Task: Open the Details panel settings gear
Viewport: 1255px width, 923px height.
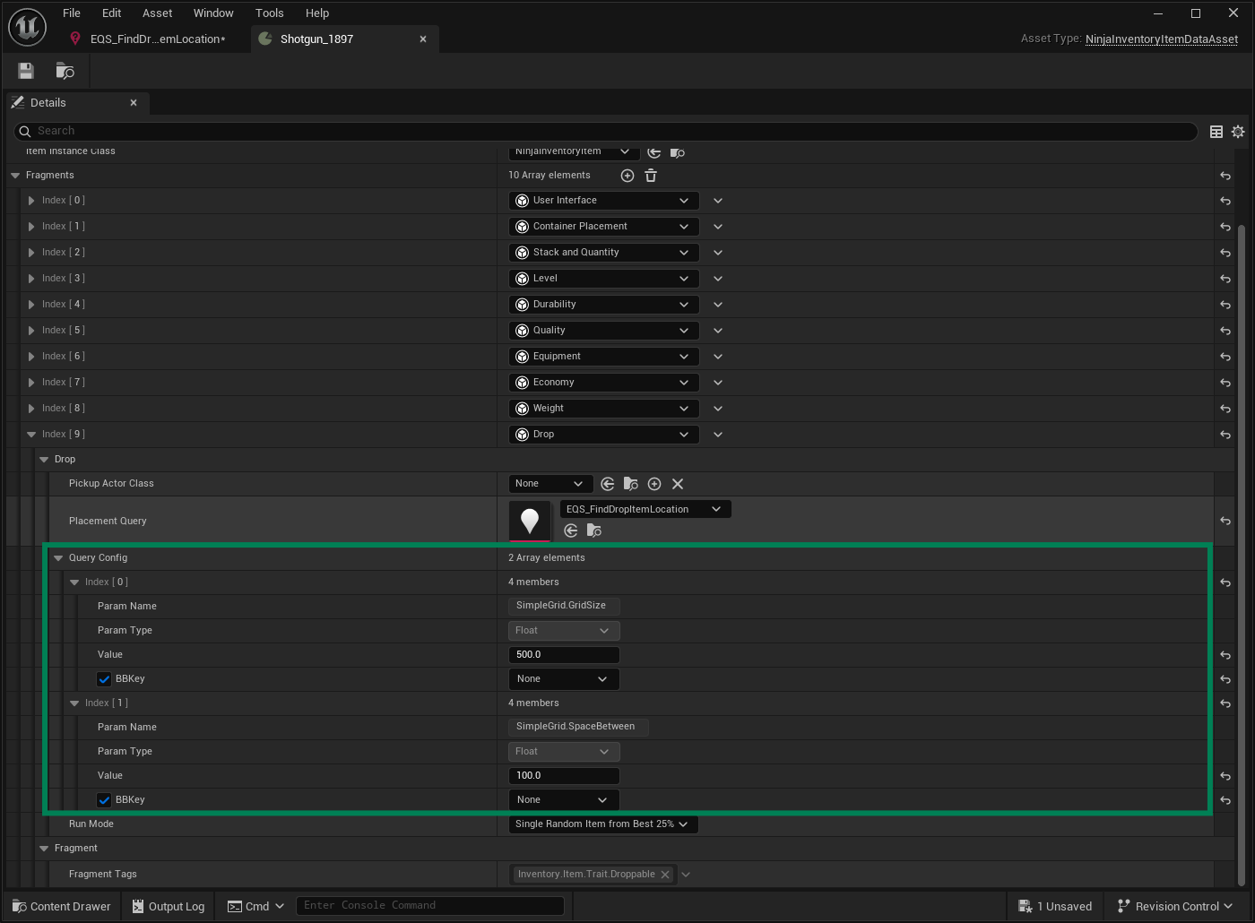Action: tap(1238, 132)
